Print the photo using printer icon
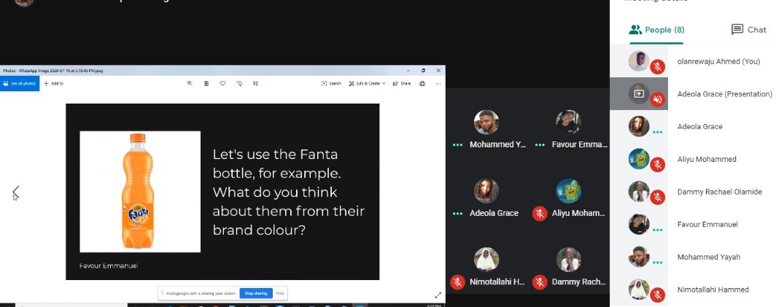Viewport: 776px width, 307px height. (x=422, y=84)
